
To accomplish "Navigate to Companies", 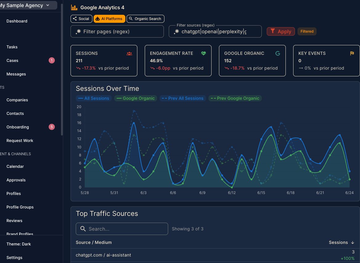I will (x=17, y=100).
